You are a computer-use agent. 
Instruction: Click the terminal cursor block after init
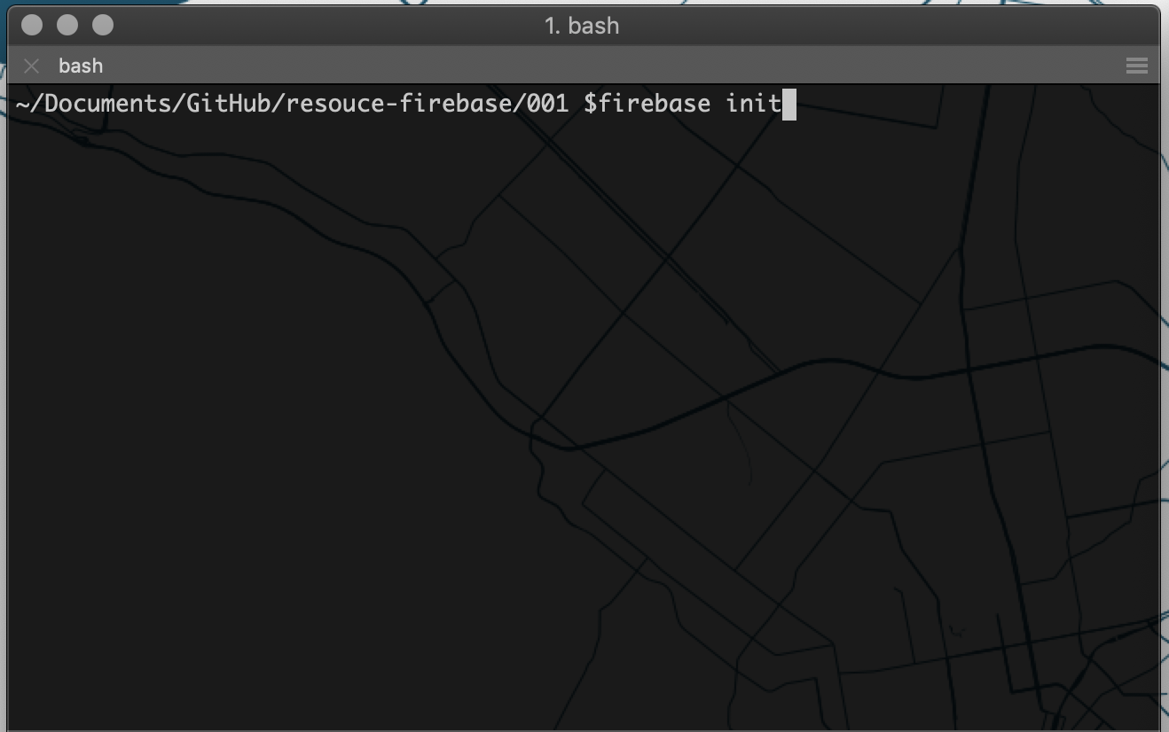(789, 105)
